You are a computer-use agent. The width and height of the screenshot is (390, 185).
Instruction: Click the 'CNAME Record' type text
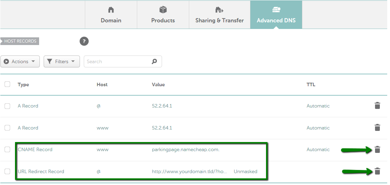pyautogui.click(x=35, y=149)
